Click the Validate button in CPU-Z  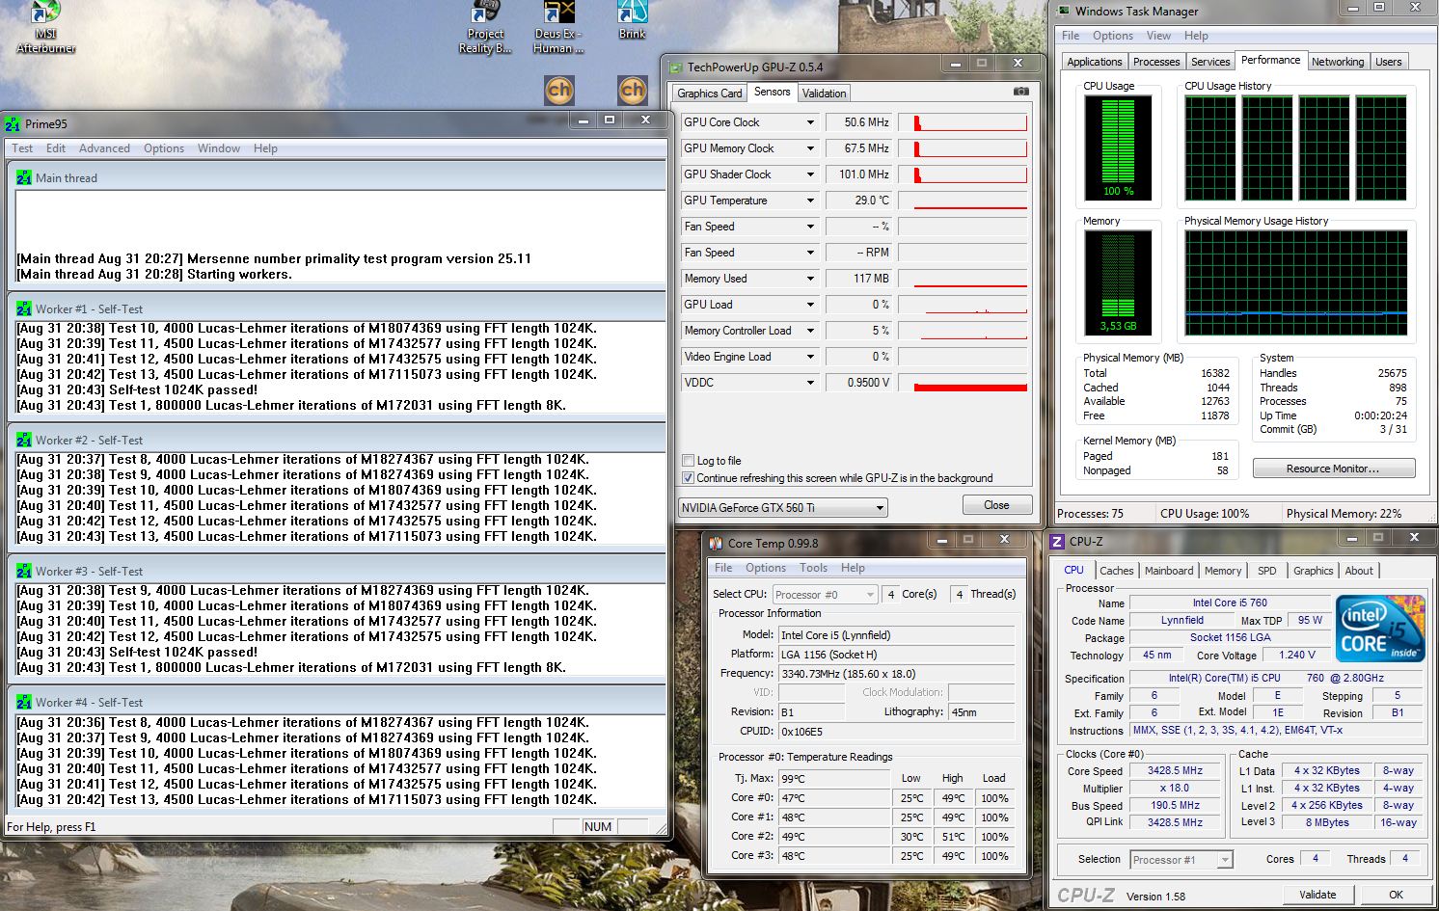1317,895
